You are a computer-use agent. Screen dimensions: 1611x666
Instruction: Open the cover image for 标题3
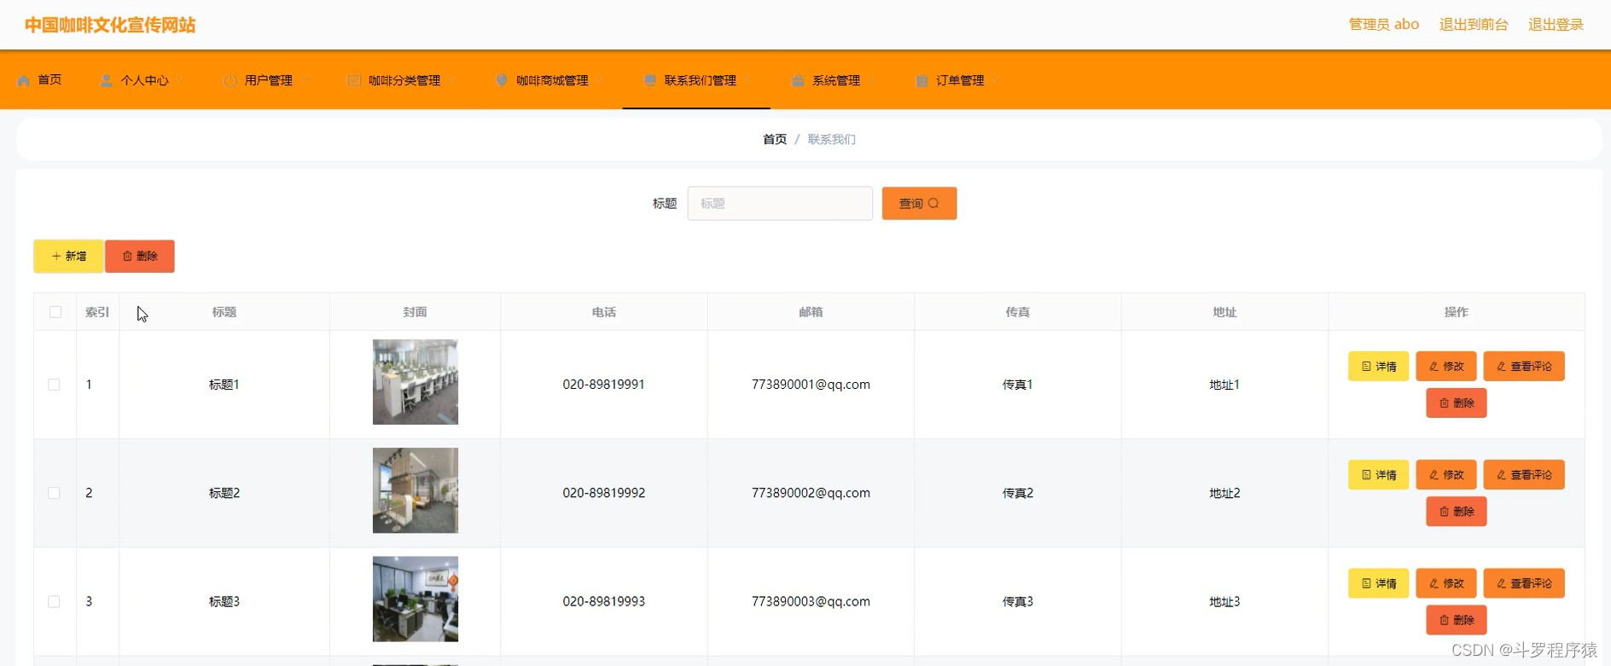416,599
